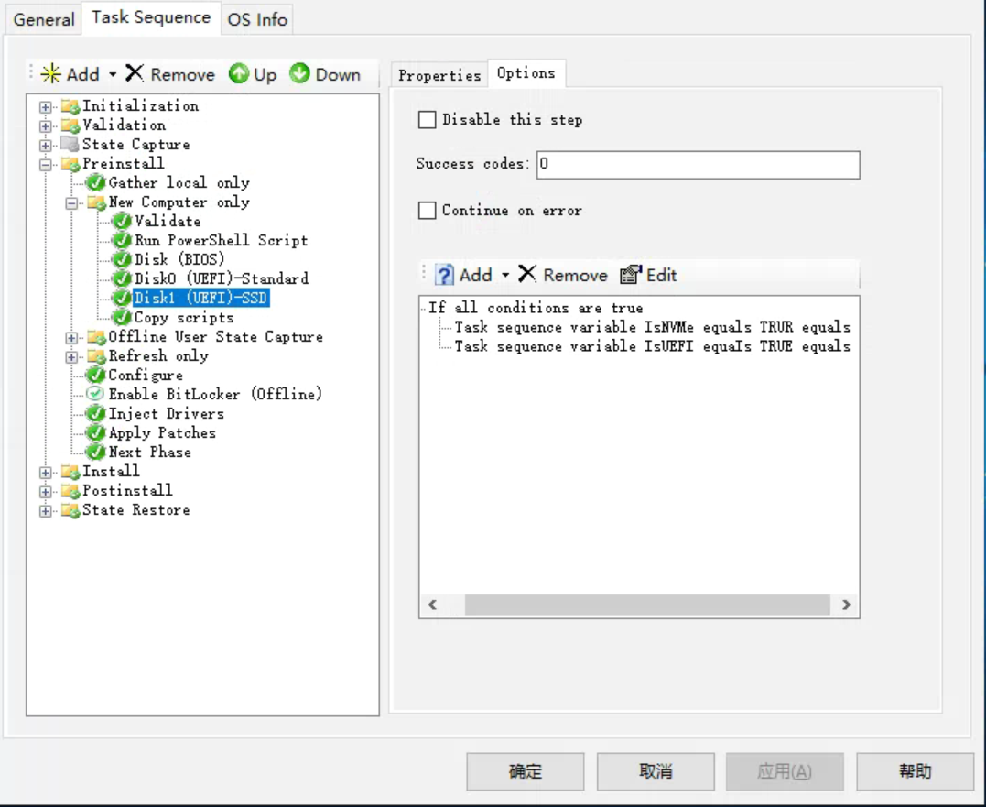Viewport: 986px width, 807px height.
Task: Click the Postinstall folder icon
Action: 70,491
